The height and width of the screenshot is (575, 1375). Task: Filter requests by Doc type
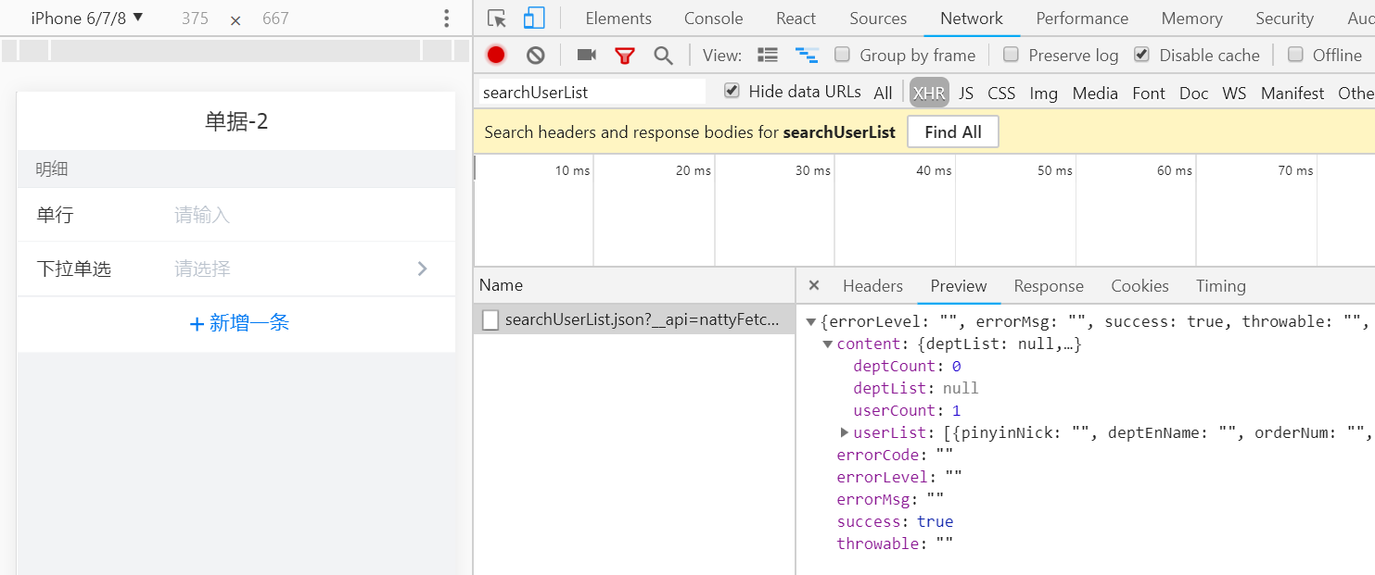point(1194,93)
